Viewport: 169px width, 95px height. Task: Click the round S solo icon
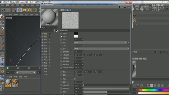2,64
